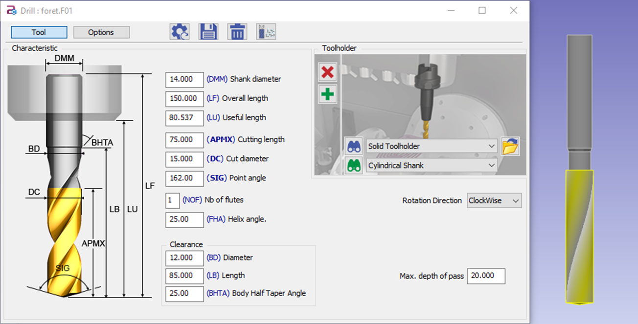
Task: Click the Shank diameter DMM field
Action: tap(184, 79)
